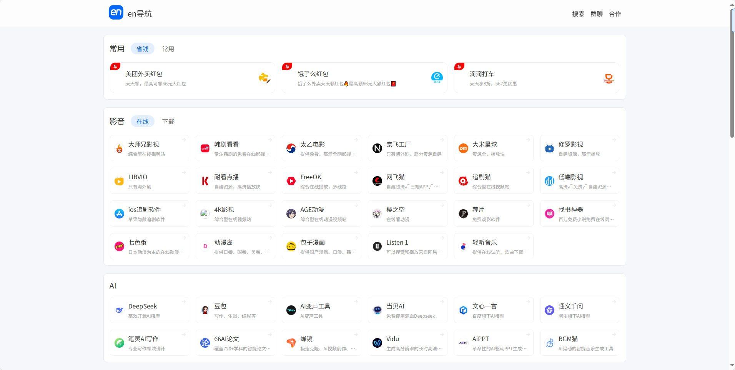Image resolution: width=735 pixels, height=370 pixels.
Task: Click the 合作 navigation link
Action: click(x=615, y=14)
